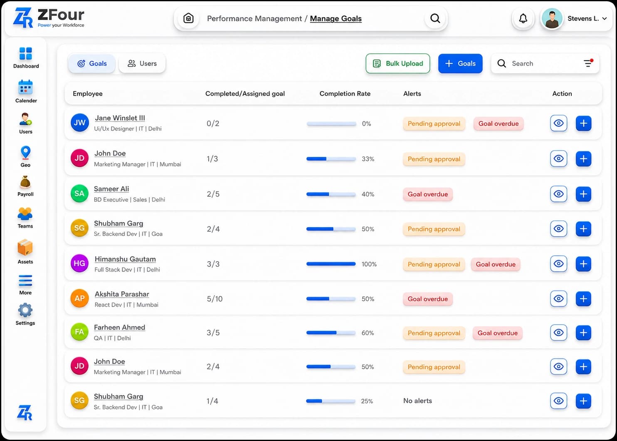Click Goal overdue badge for Sameer Ali
This screenshot has height=441, width=617.
point(427,194)
